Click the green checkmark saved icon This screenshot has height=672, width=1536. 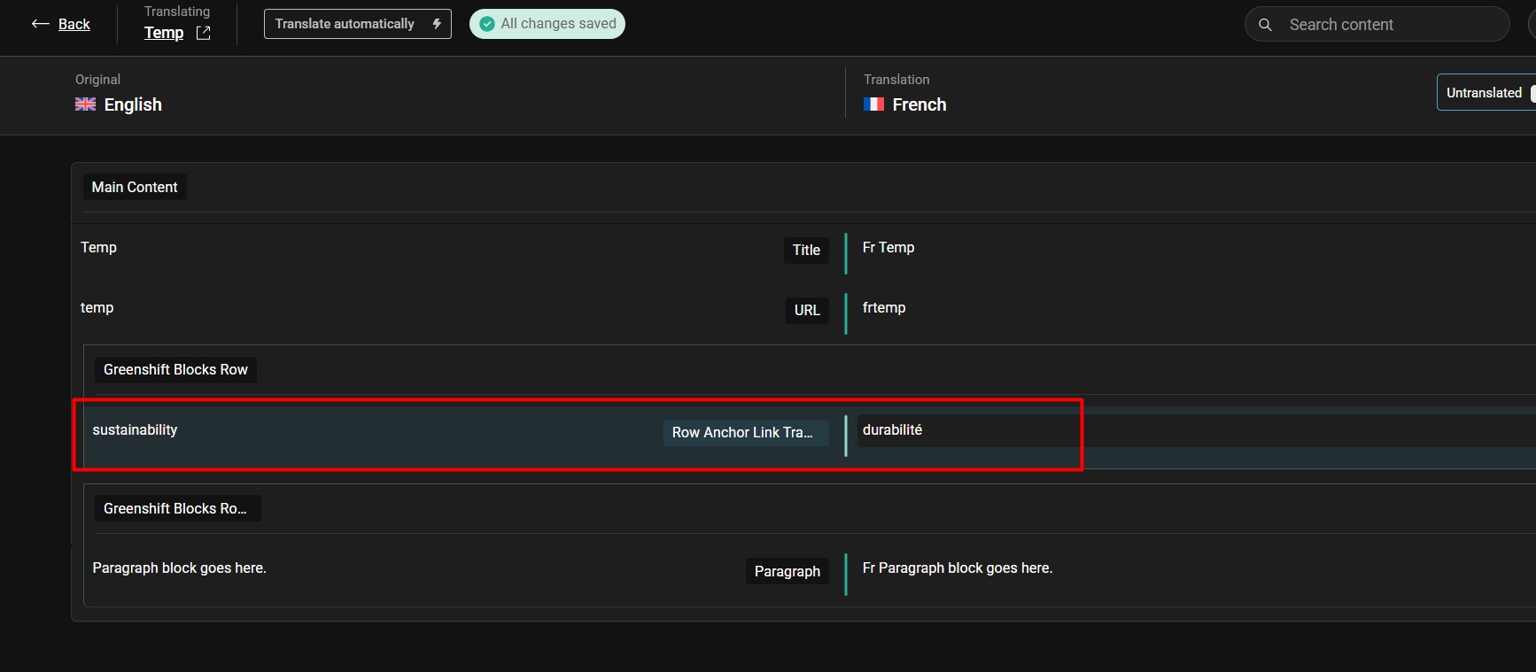[x=486, y=24]
